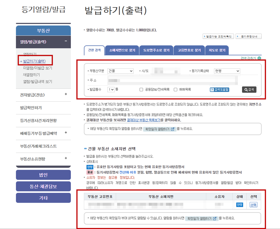The width and height of the screenshot is (280, 229).
Task: Expand 폐쇄등기부등 발급예약 plus icon
Action: pos(66,133)
